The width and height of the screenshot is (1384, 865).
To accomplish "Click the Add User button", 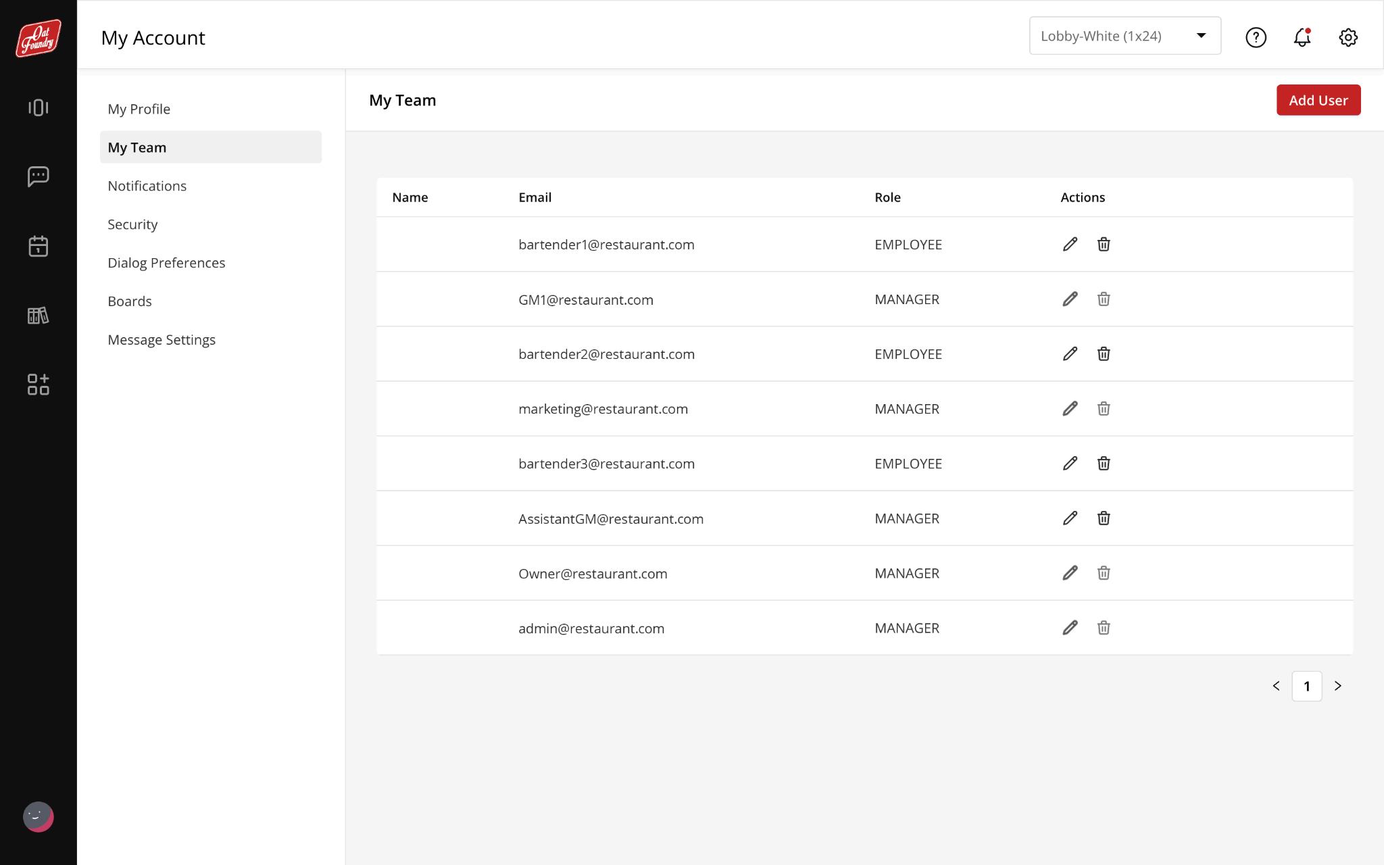I will (1318, 100).
